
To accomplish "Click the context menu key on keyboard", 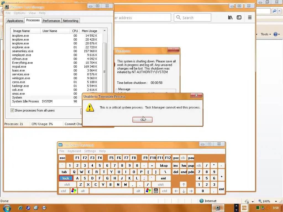I will pyautogui.click(x=156, y=191).
